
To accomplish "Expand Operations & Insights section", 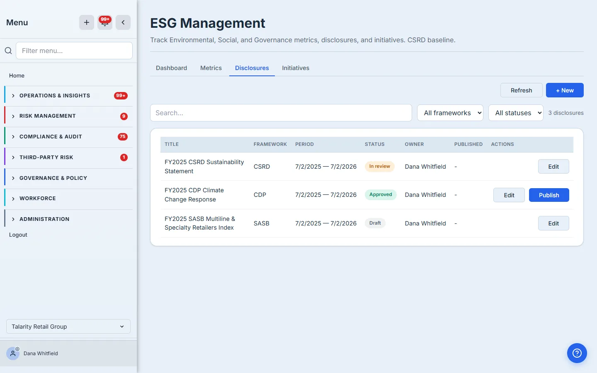I will 68,96.
